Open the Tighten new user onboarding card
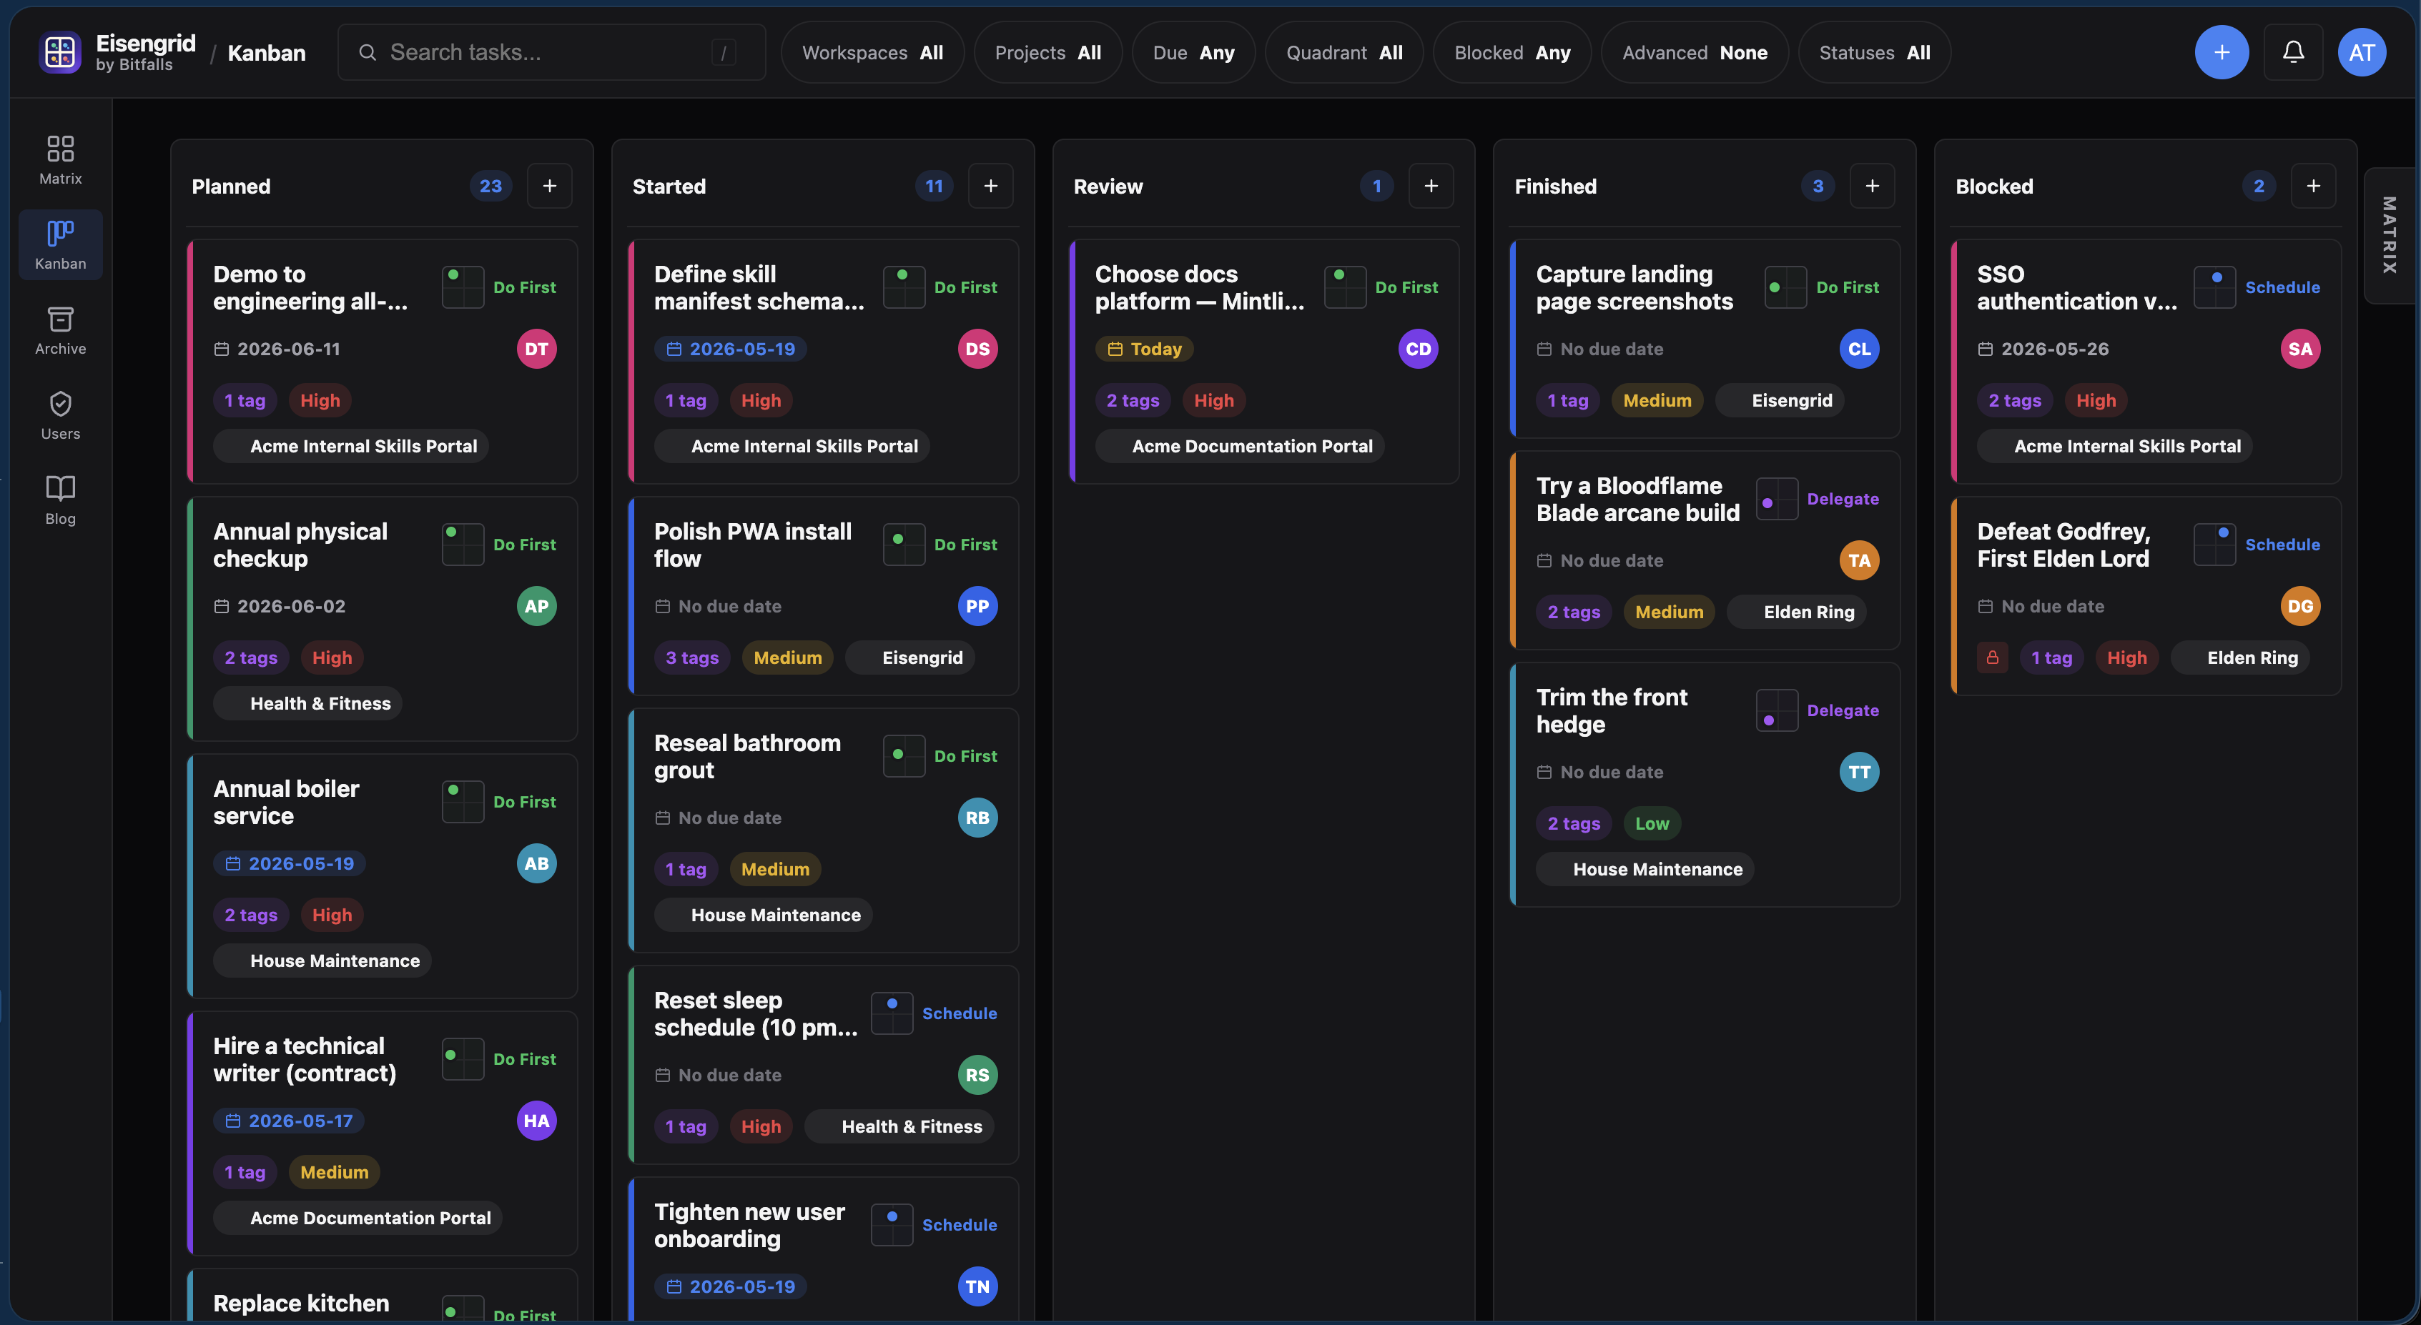2421x1325 pixels. [x=823, y=1248]
